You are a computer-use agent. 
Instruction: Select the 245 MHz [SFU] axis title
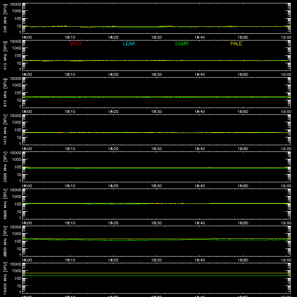5,18
